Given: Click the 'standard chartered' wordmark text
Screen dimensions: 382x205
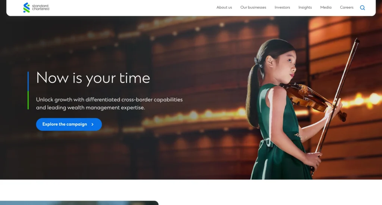Looking at the screenshot, I should (x=41, y=7).
